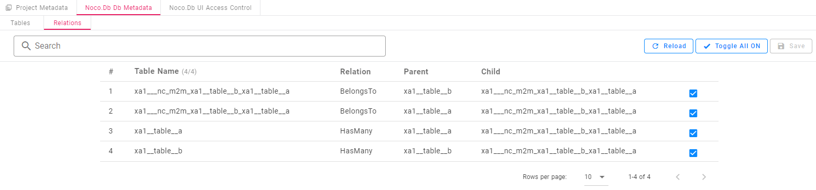This screenshot has width=816, height=190.
Task: Open the Rows per page dropdown
Action: coord(596,177)
